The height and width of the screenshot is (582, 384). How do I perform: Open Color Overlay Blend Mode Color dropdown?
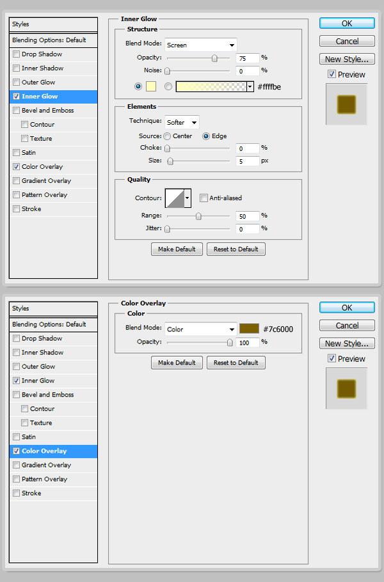(x=200, y=329)
